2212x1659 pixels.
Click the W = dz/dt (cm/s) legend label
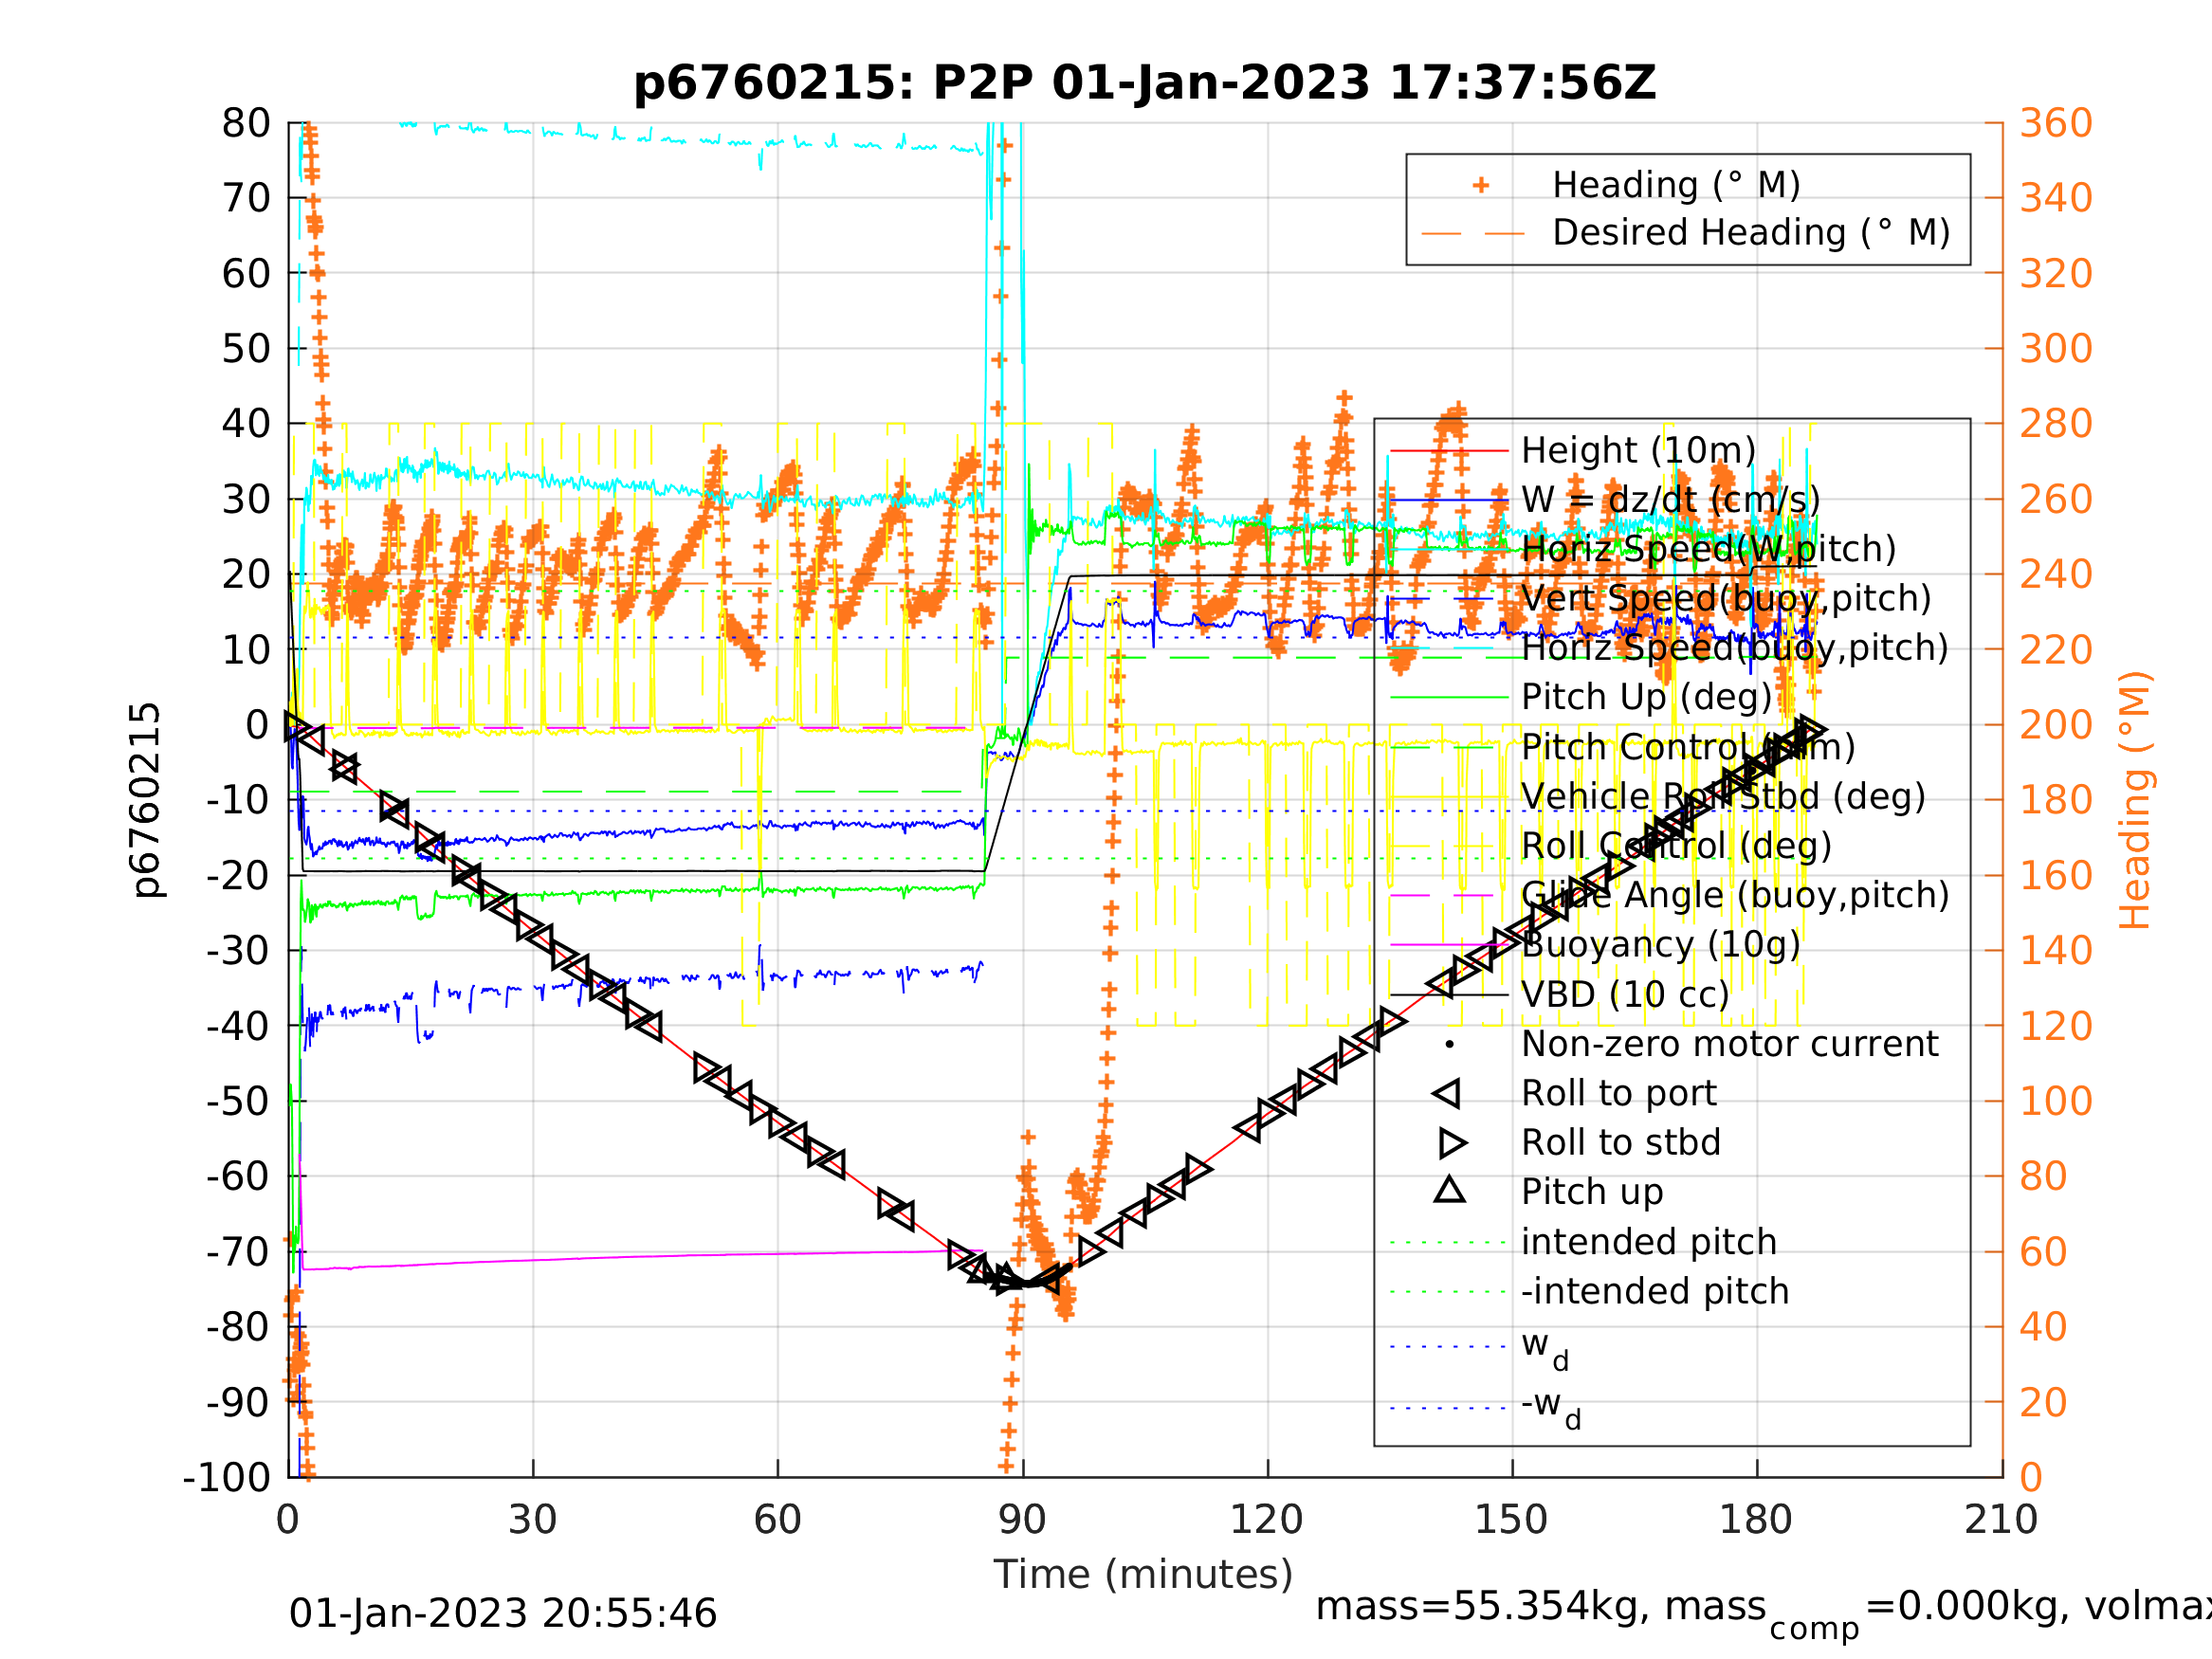[1670, 499]
